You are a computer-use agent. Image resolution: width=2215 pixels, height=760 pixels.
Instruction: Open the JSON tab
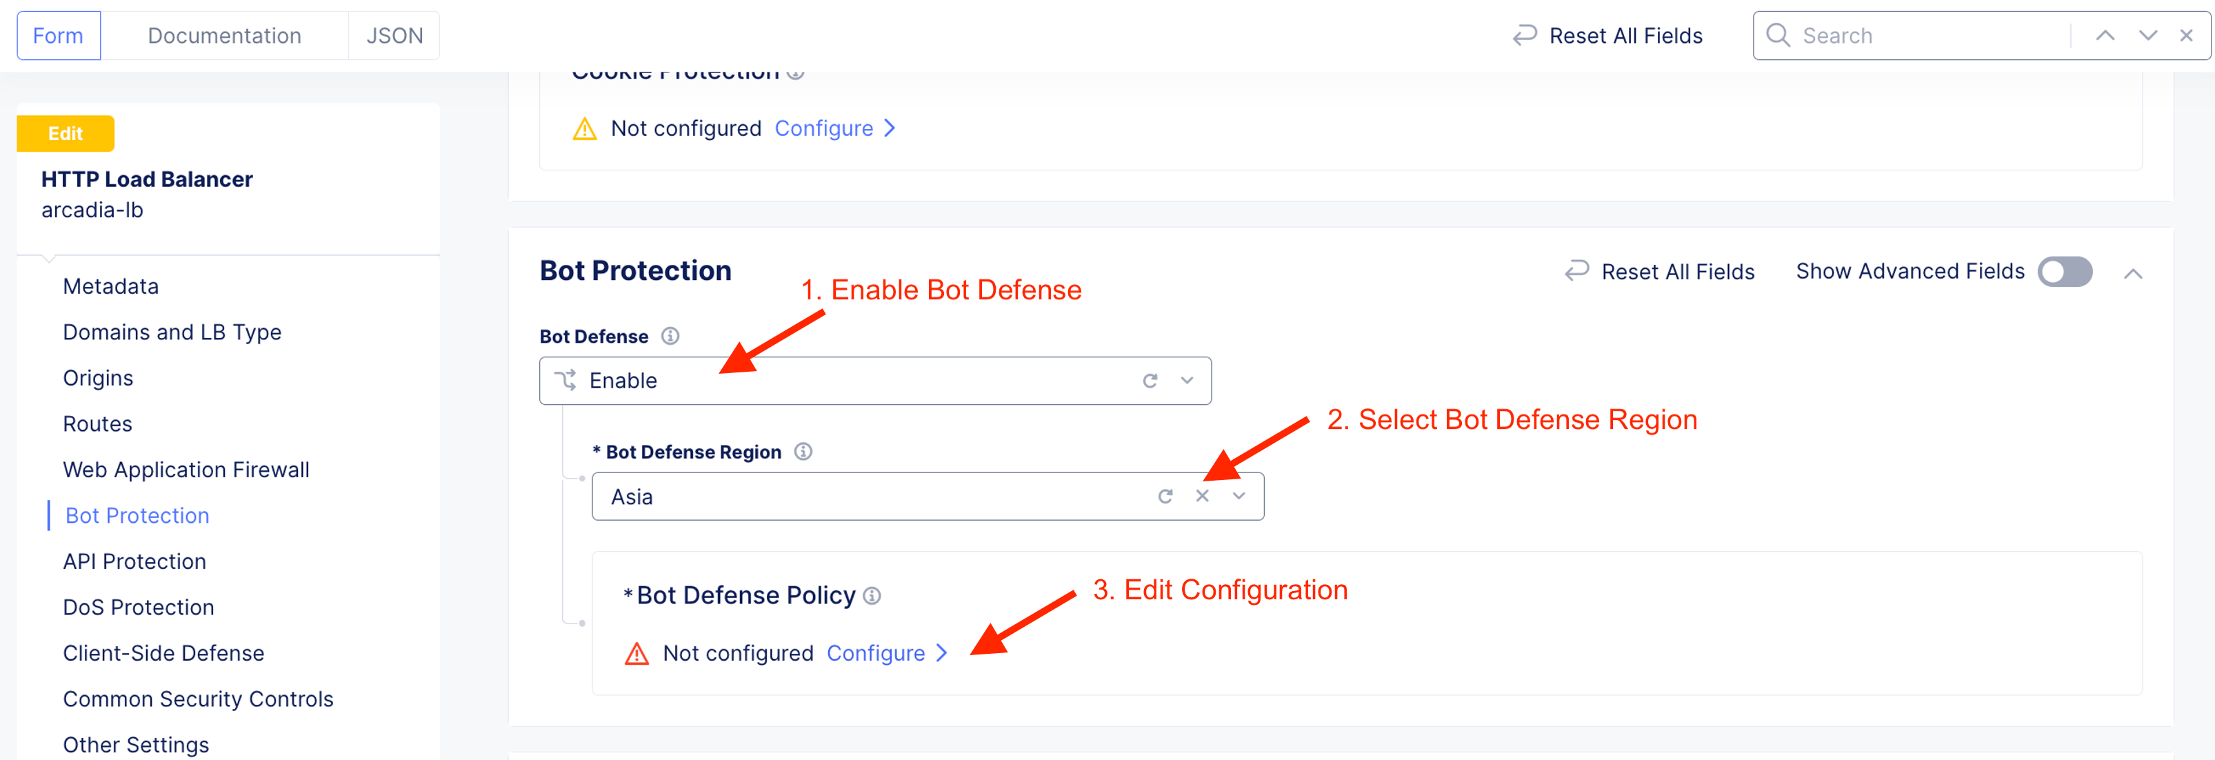click(x=394, y=35)
